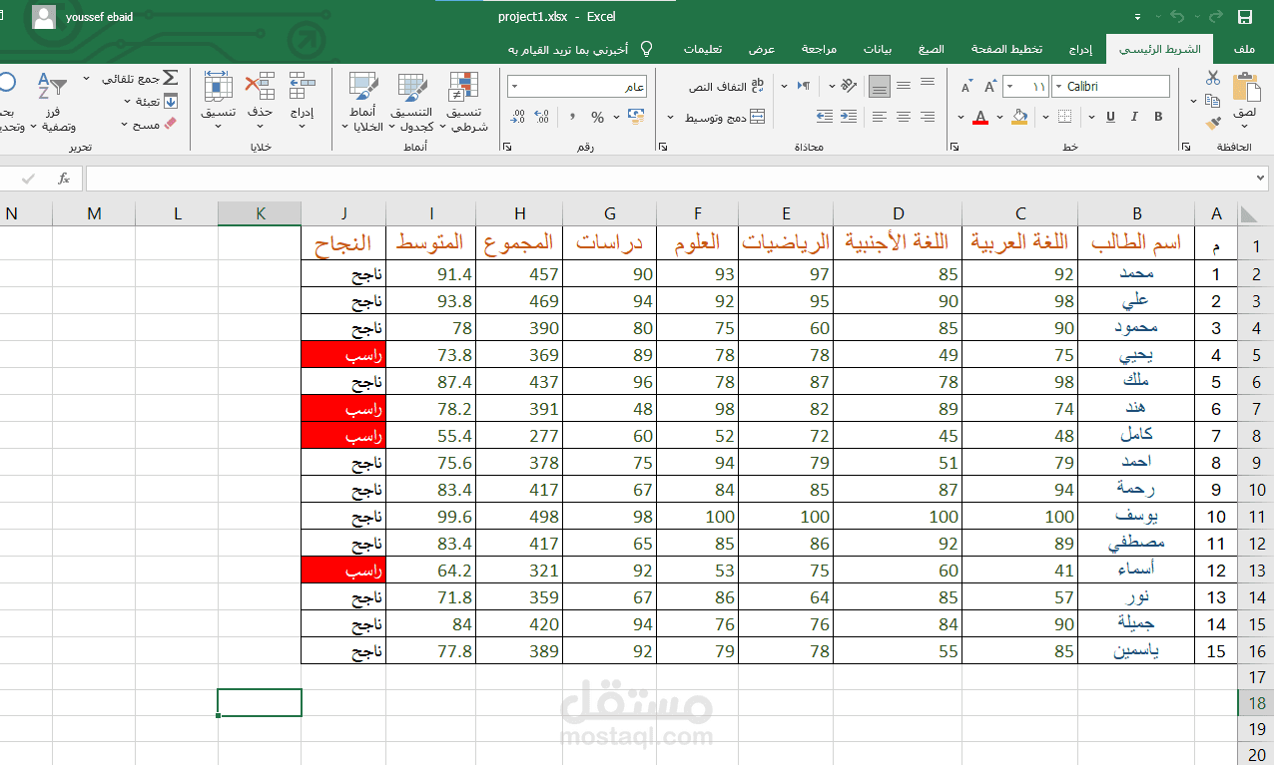Click the Save icon in title bar
Screen dimensions: 1274x765
[1244, 16]
